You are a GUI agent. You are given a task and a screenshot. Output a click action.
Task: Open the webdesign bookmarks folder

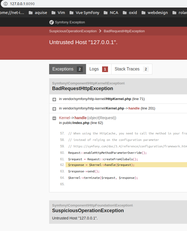pos(154,13)
